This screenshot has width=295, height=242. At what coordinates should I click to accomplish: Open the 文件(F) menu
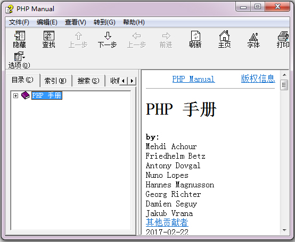tap(19, 22)
